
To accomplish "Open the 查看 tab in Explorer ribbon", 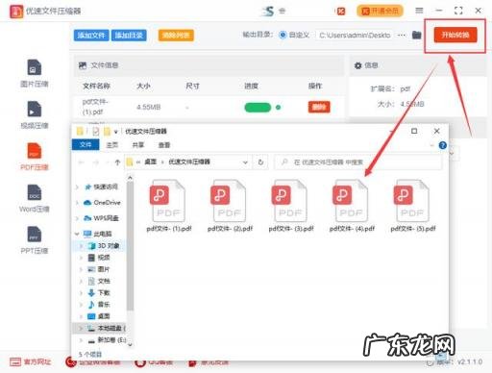I will [164, 145].
